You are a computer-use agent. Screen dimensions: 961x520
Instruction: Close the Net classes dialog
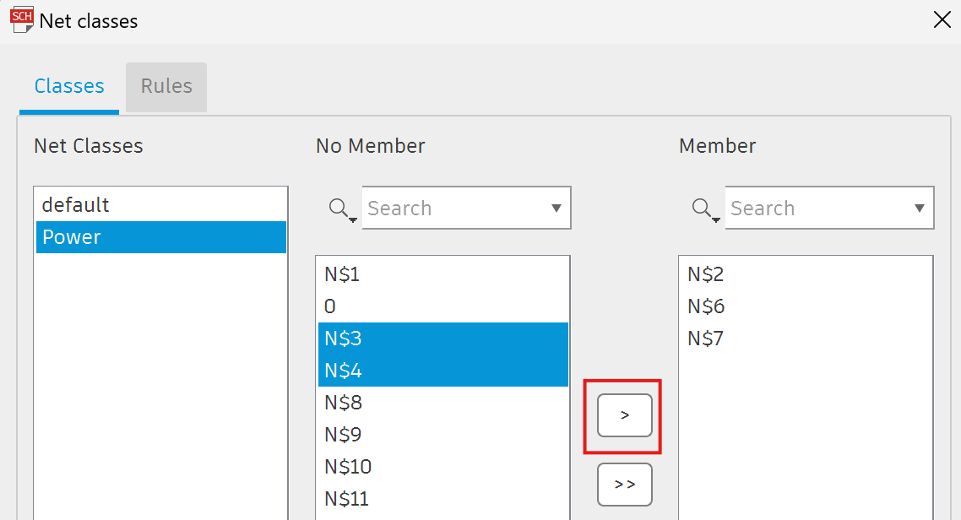[x=942, y=19]
